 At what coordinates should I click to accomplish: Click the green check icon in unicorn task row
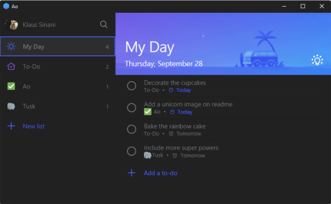coord(148,112)
